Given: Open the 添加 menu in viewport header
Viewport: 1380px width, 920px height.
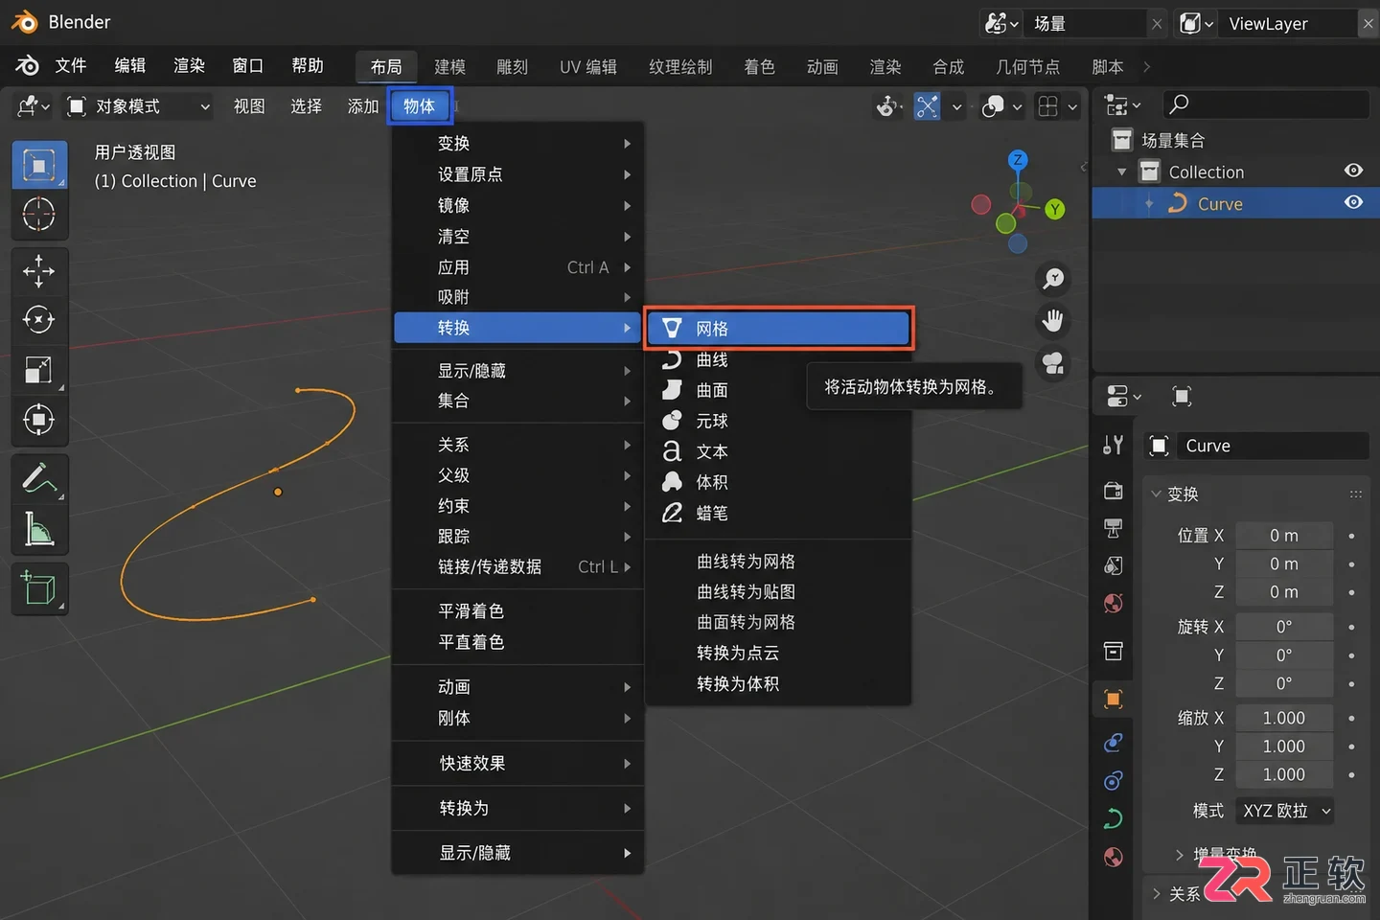Looking at the screenshot, I should tap(363, 106).
